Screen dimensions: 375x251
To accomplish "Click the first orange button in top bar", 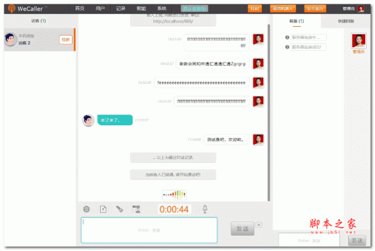I will [x=255, y=9].
